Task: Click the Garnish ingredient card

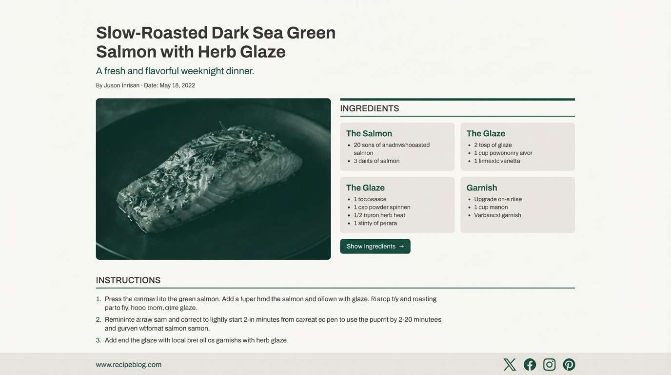Action: [x=518, y=204]
